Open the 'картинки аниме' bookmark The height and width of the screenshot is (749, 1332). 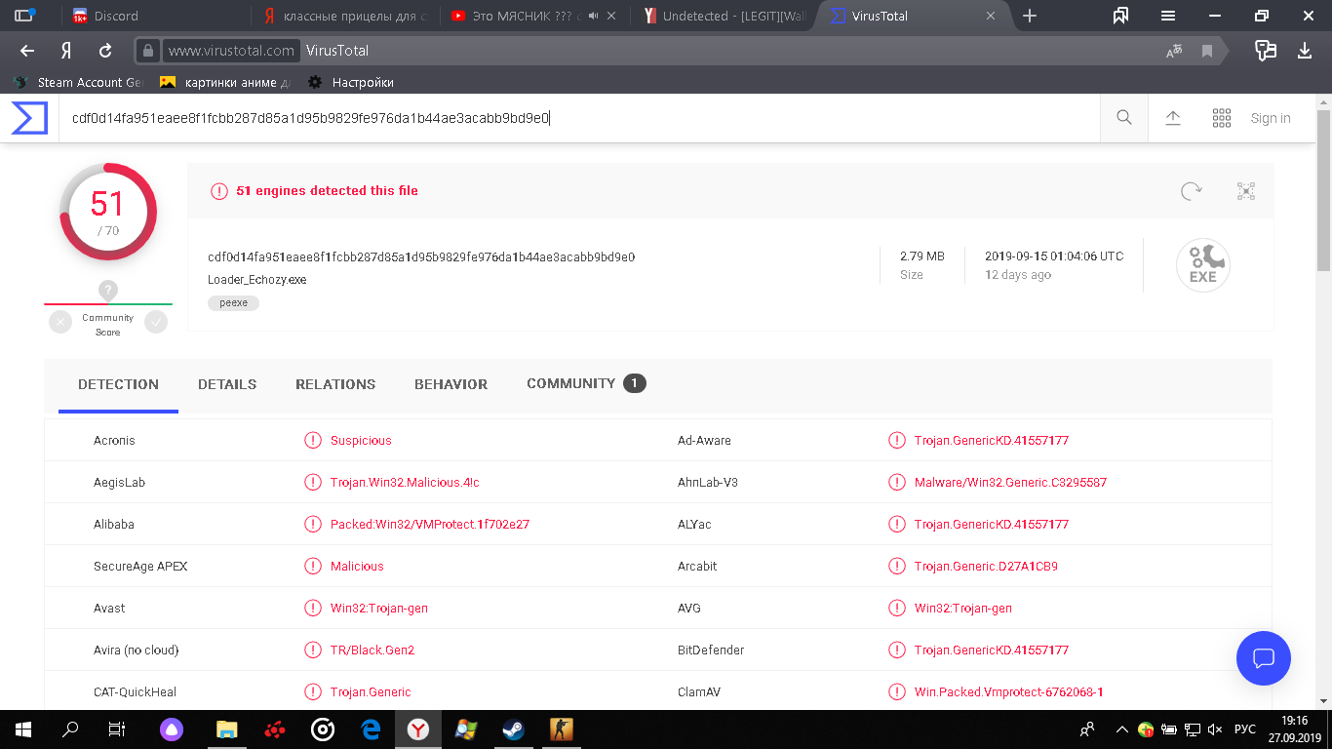click(x=225, y=82)
